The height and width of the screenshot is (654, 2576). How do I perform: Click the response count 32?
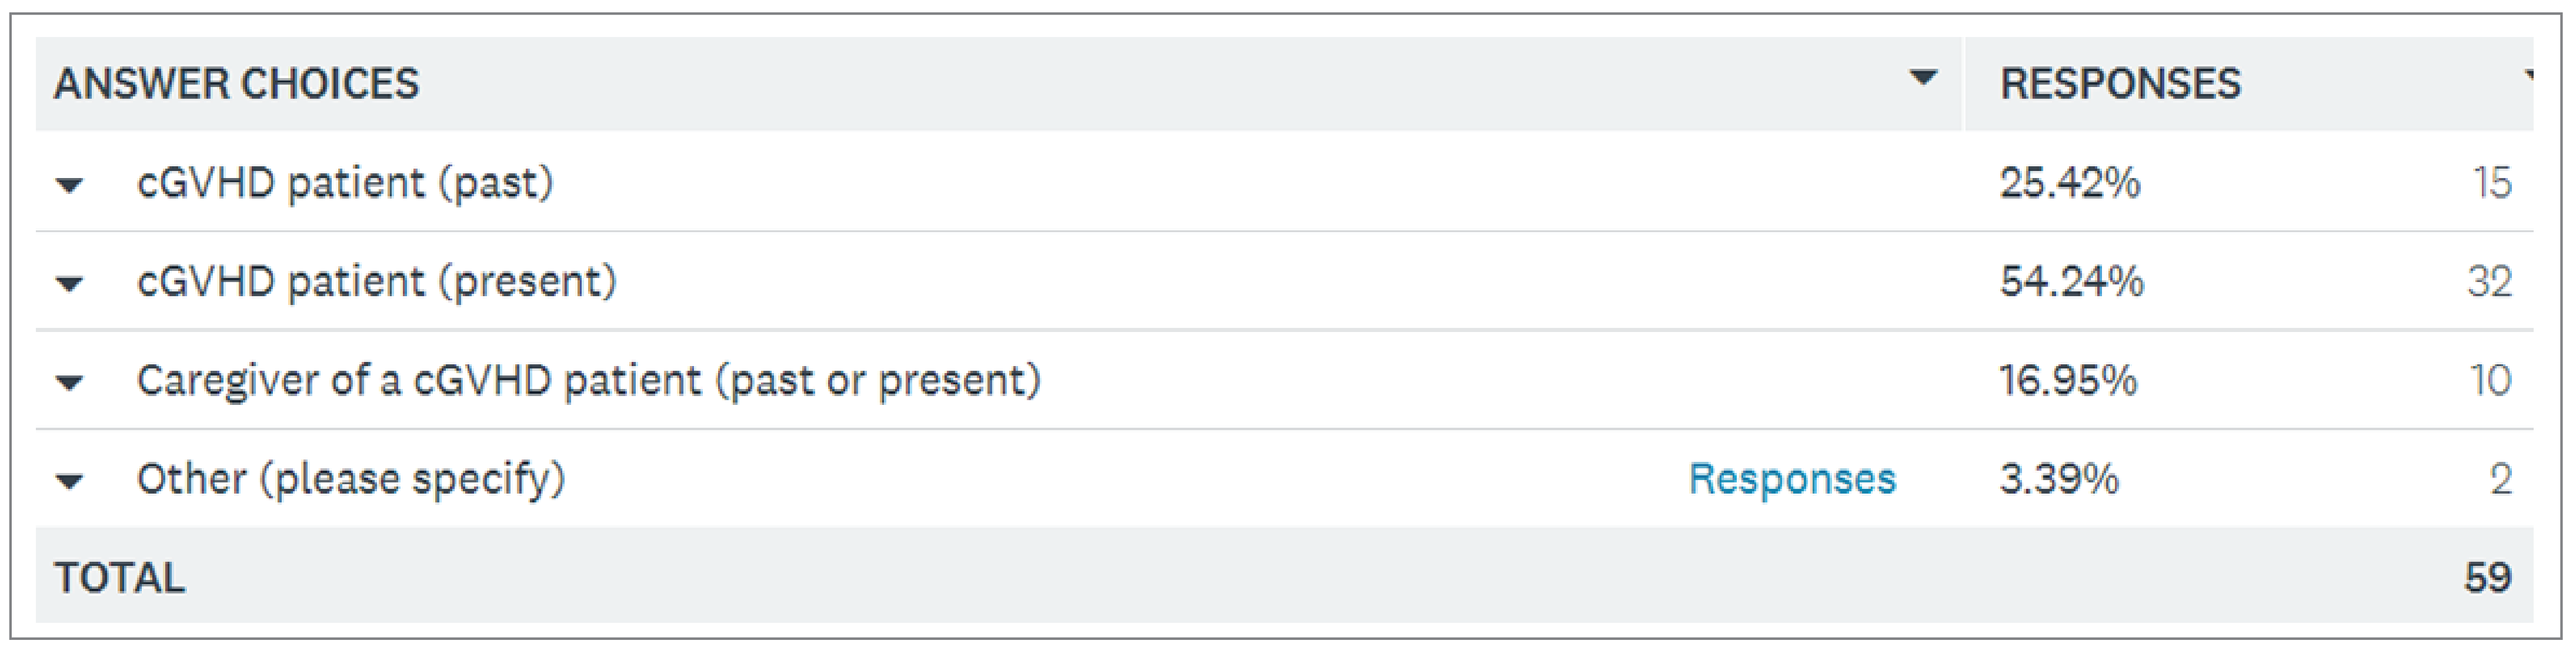click(x=2489, y=283)
